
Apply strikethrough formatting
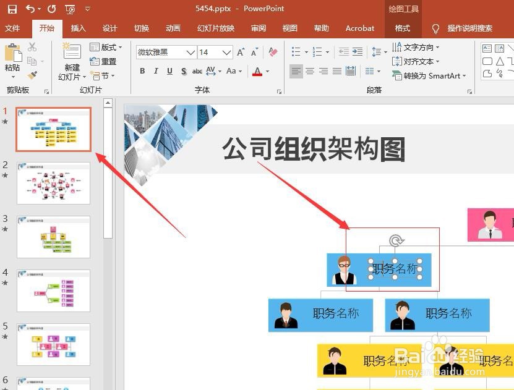pyautogui.click(x=198, y=71)
